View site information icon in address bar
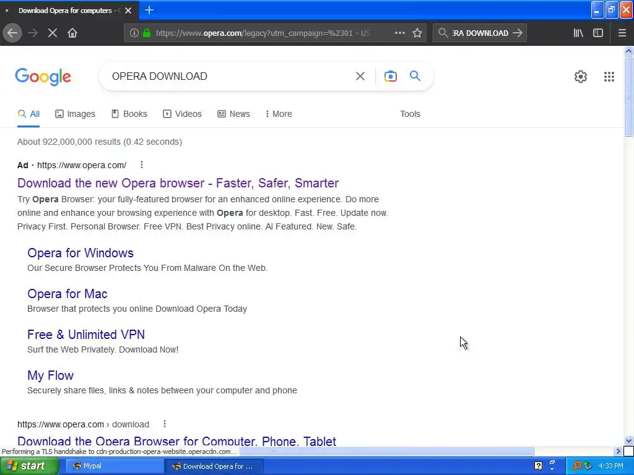This screenshot has width=634, height=475. coord(134,33)
